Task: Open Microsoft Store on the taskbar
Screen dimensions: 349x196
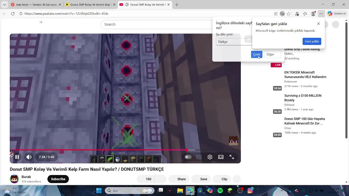Action: (200, 191)
